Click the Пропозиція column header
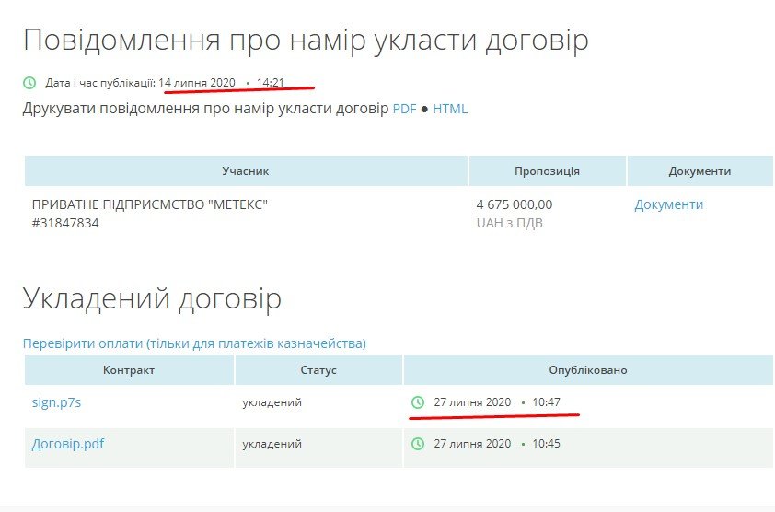Image resolution: width=775 pixels, height=512 pixels. tap(547, 171)
